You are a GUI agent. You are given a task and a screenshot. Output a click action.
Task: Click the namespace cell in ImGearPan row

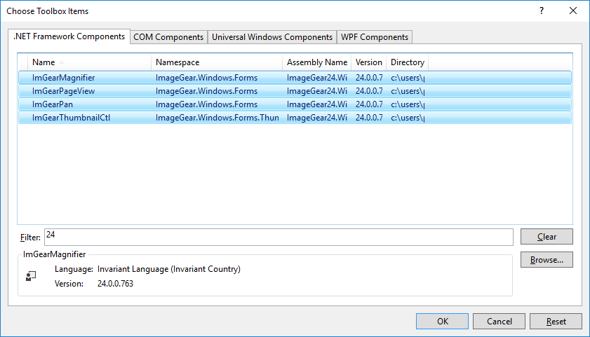pyautogui.click(x=206, y=104)
